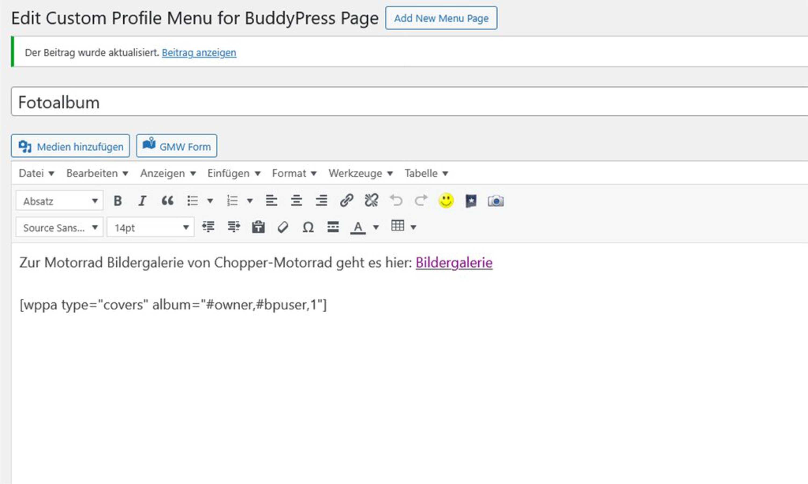
Task: Open the Tabelle menu
Action: point(426,173)
